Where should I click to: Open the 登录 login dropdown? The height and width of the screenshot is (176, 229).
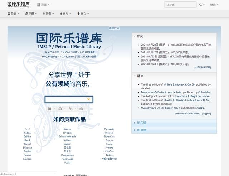tap(214, 5)
